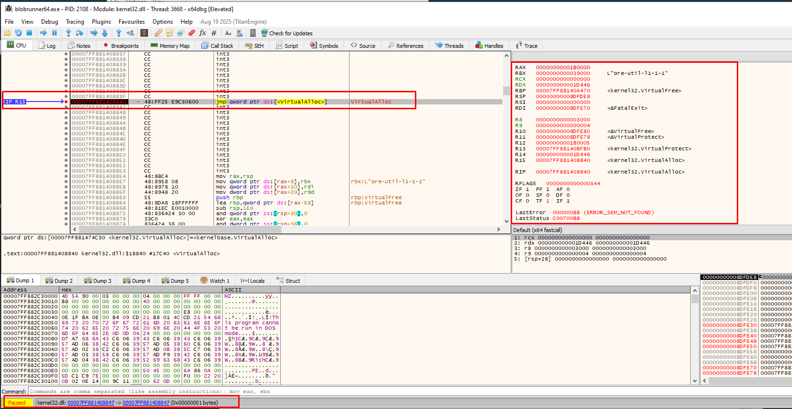792x409 pixels.
Task: Click the Run to User Code icon
Action: 130,33
